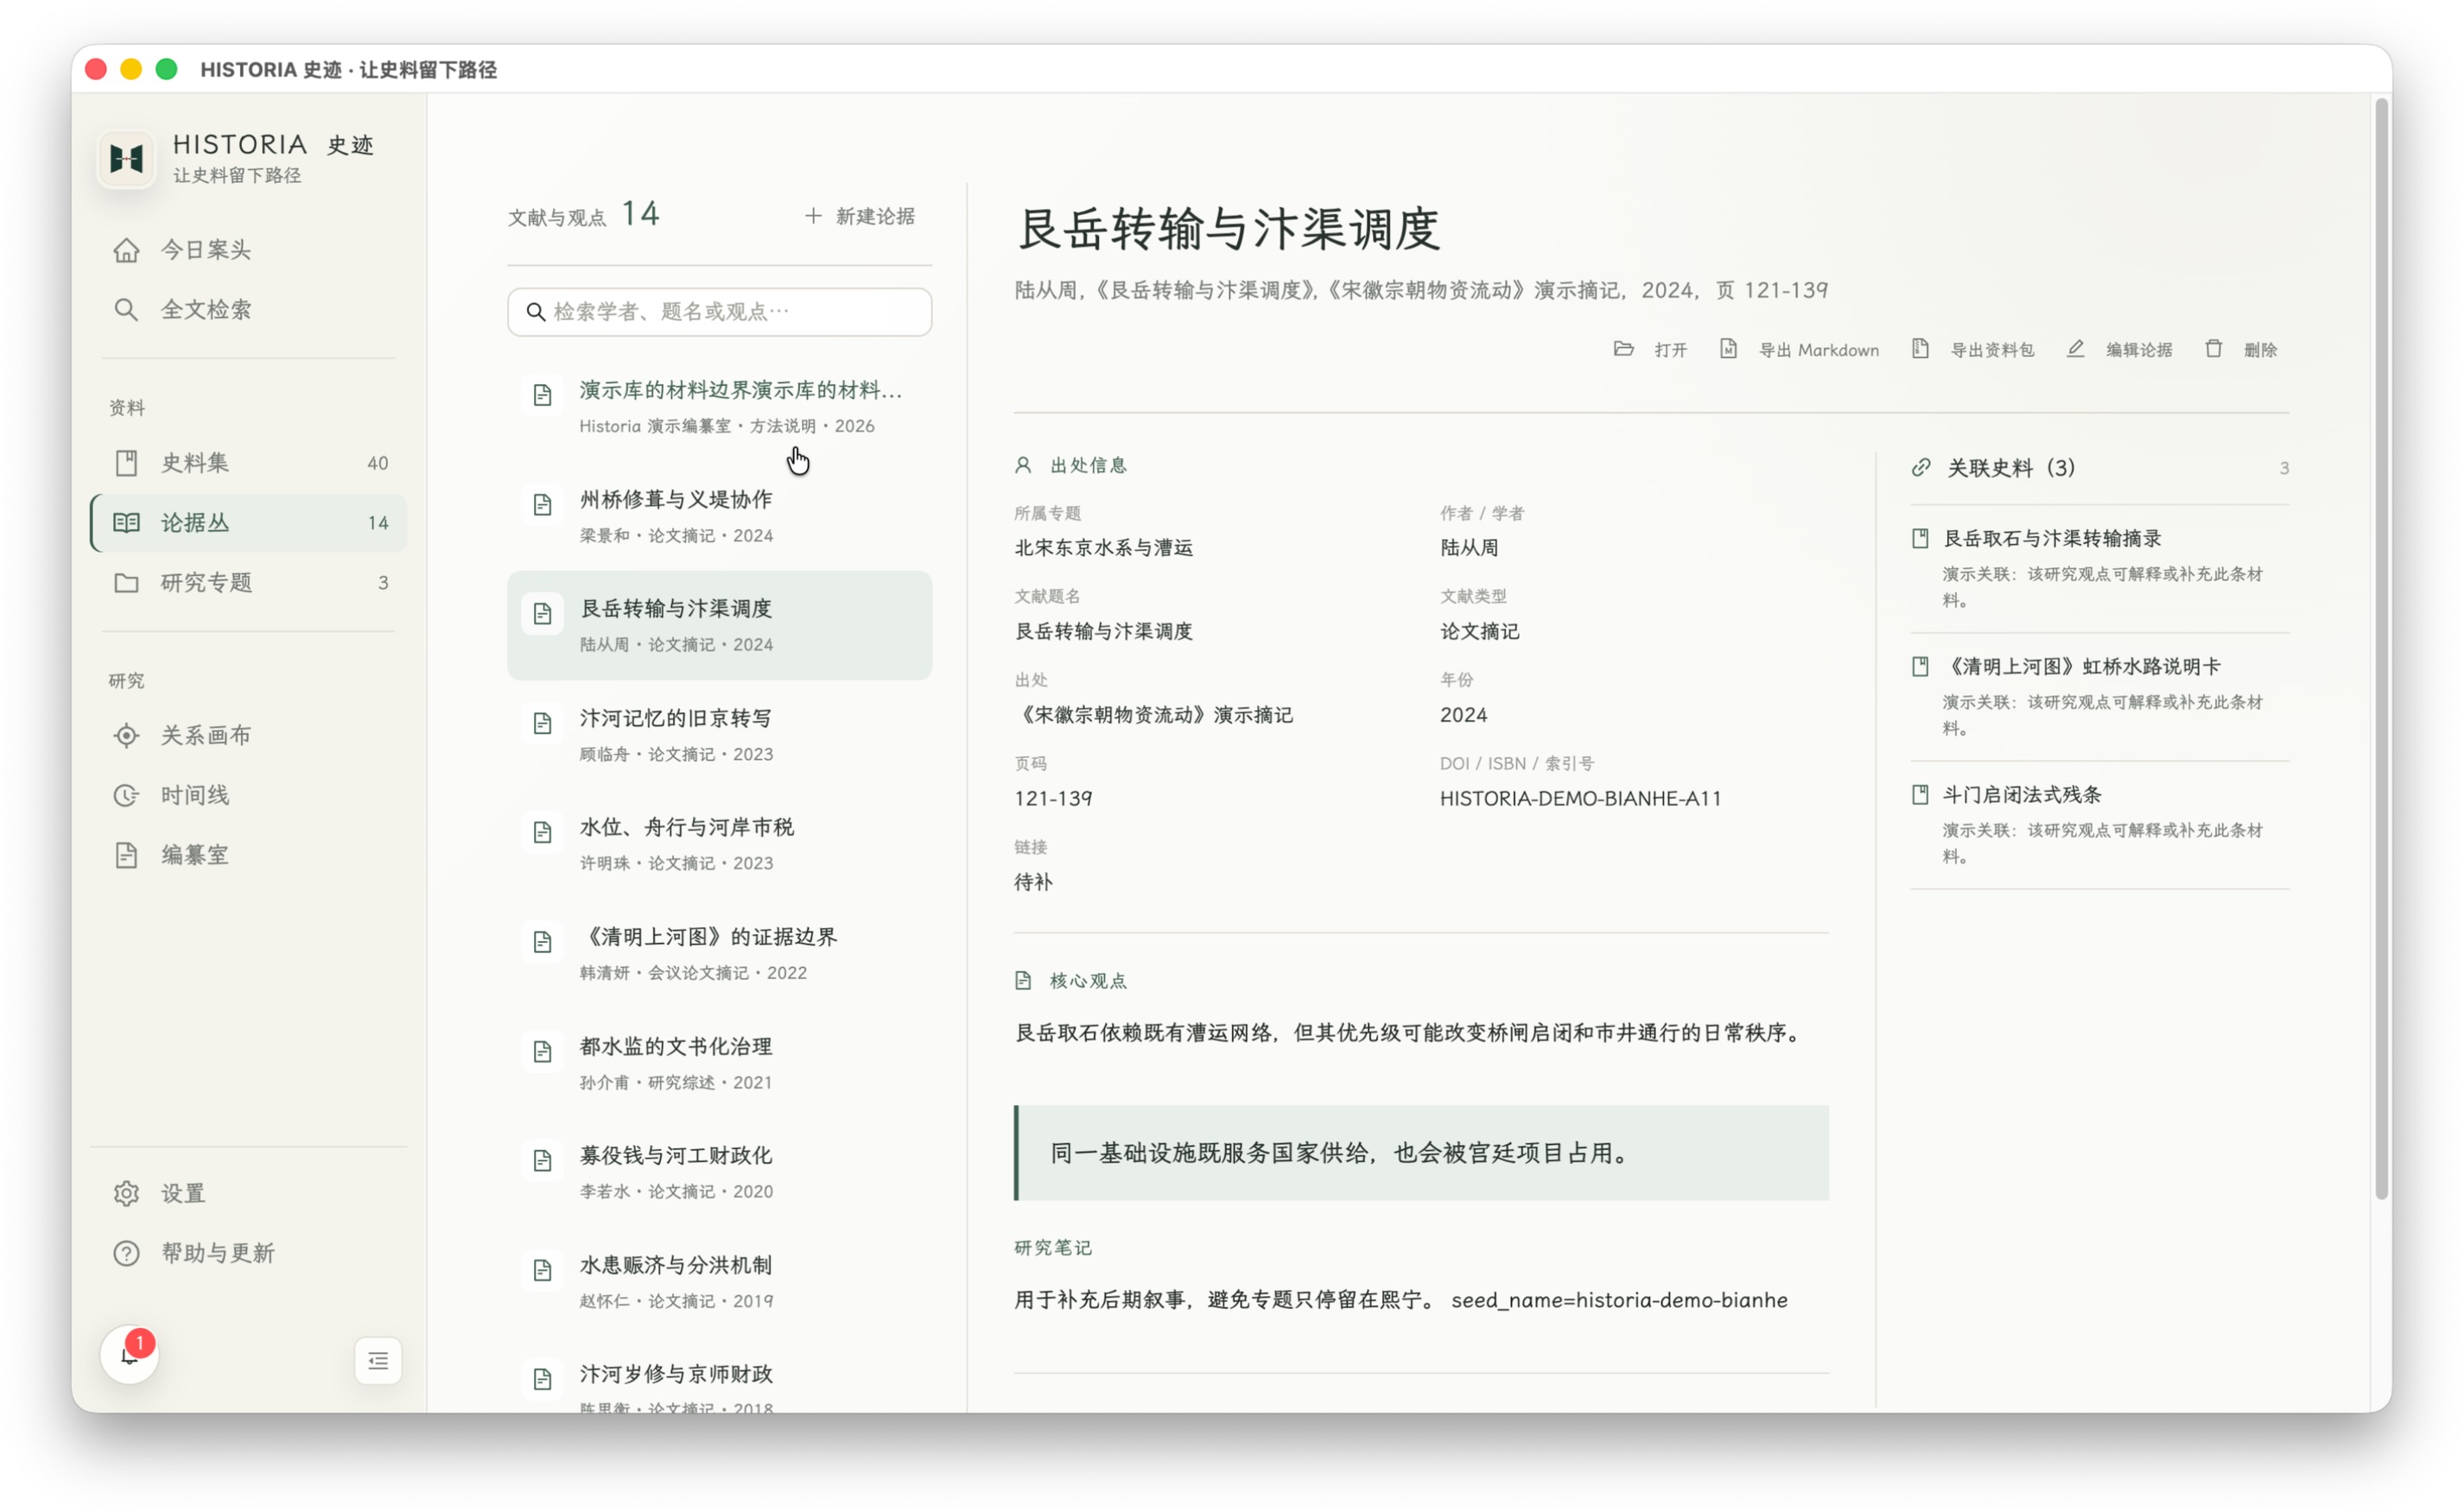This screenshot has height=1511, width=2464.
Task: Open the 时间线 timeline view
Action: tap(248, 795)
